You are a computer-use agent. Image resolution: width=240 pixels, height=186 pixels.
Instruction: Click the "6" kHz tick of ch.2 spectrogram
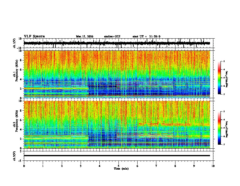coord(21,120)
